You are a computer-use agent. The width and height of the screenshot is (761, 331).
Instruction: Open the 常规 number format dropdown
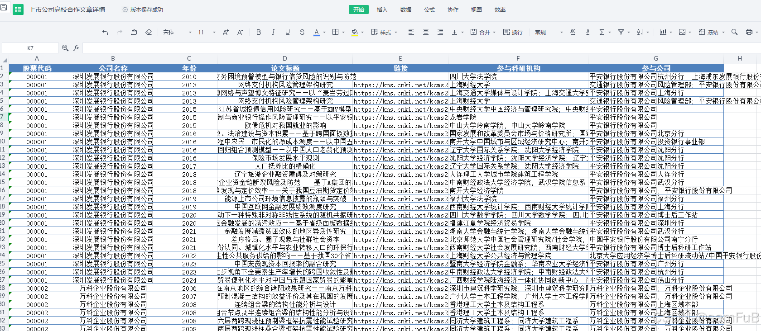549,32
